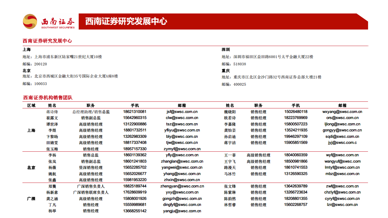Click the email chzlyf@swsc.com.cn
Viewport: 388px width, 218px height.
click(342, 192)
